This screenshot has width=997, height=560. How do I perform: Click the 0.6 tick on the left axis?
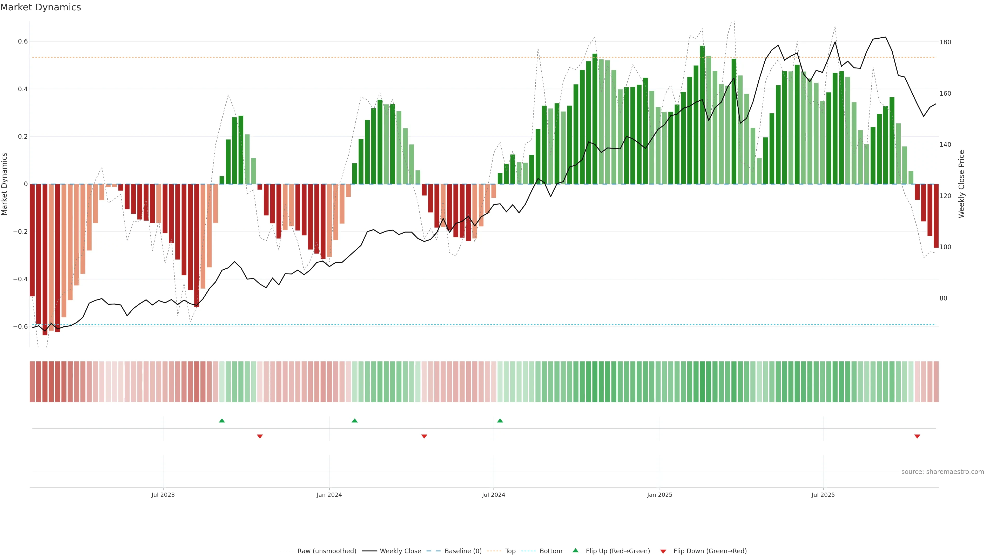(23, 41)
